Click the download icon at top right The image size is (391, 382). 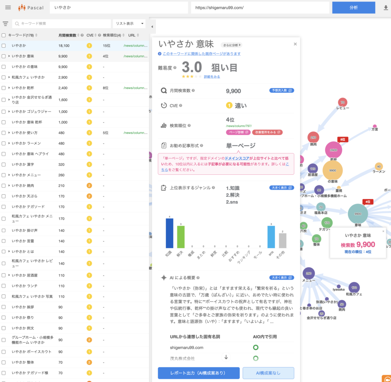point(385,8)
